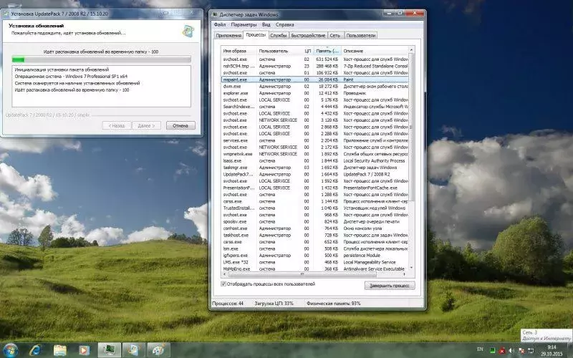Switch to the Пользователи tab

pyautogui.click(x=361, y=35)
